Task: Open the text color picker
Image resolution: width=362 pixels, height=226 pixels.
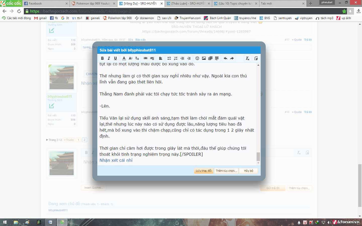Action: pos(124,58)
